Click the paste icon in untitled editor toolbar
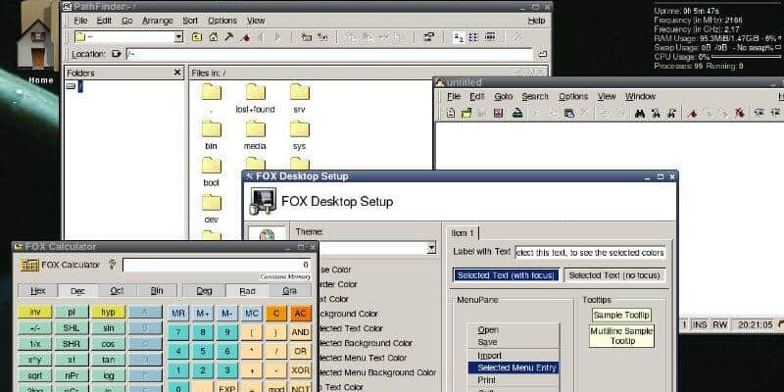The width and height of the screenshot is (784, 392). pyautogui.click(x=569, y=113)
